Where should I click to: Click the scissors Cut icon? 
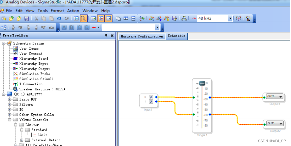(x=36, y=19)
